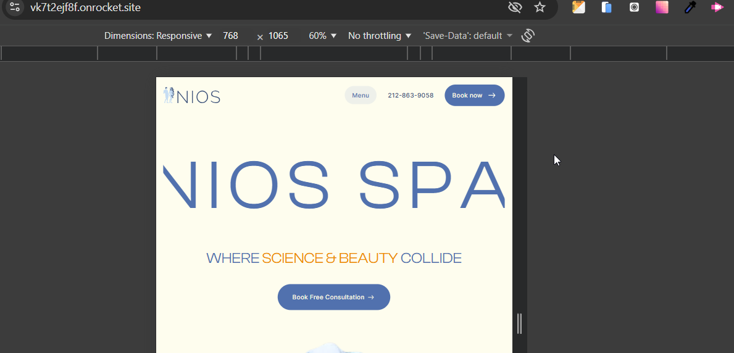Click the viewport width field showing 768
The height and width of the screenshot is (353, 734).
[231, 36]
